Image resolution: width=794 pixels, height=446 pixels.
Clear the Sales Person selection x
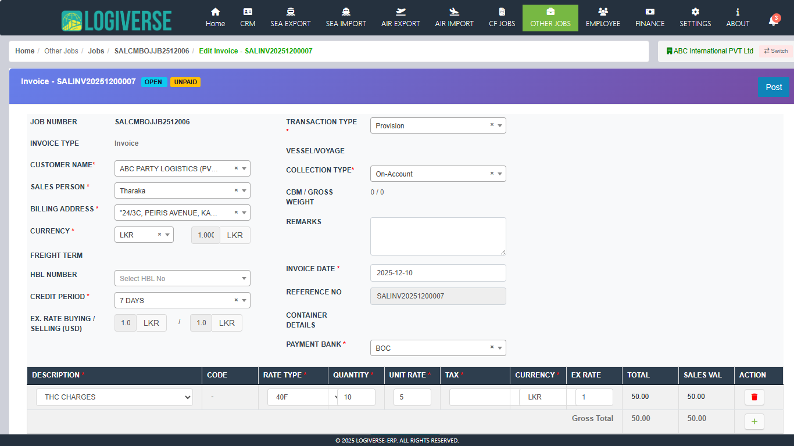(x=236, y=190)
